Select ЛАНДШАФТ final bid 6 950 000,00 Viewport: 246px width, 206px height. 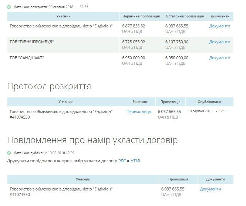point(177,58)
